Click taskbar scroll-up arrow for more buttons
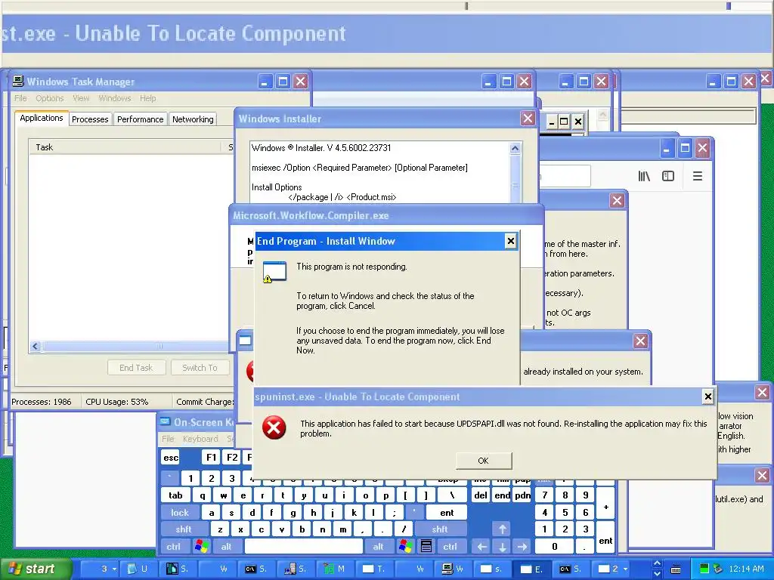774x580 pixels. coord(657,563)
